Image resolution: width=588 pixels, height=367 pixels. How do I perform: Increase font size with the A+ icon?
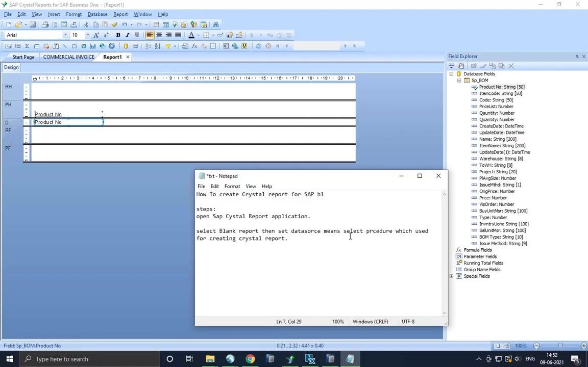pos(96,35)
